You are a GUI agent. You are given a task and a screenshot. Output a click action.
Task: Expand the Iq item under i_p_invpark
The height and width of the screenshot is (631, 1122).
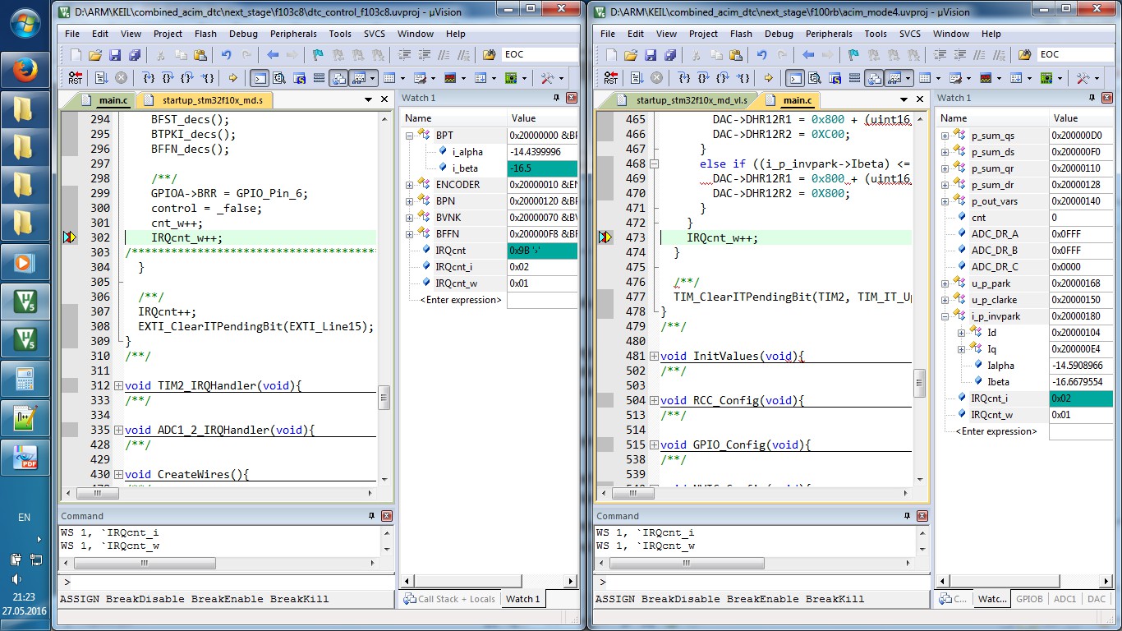click(x=961, y=349)
